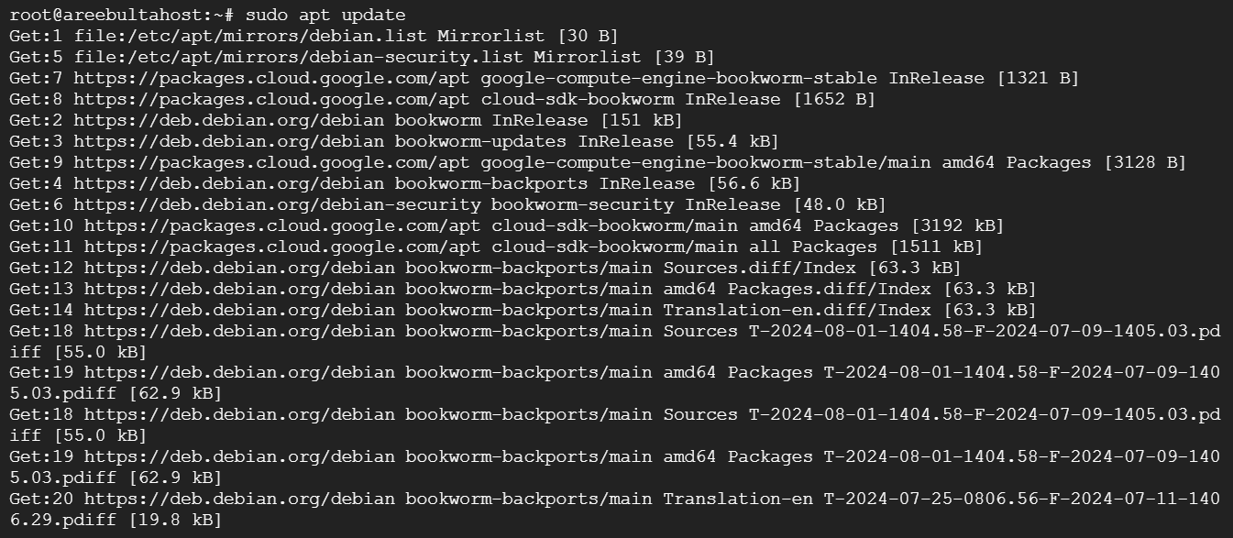This screenshot has width=1233, height=538.
Task: Click the root@areebultahost prompt
Action: coord(123,15)
